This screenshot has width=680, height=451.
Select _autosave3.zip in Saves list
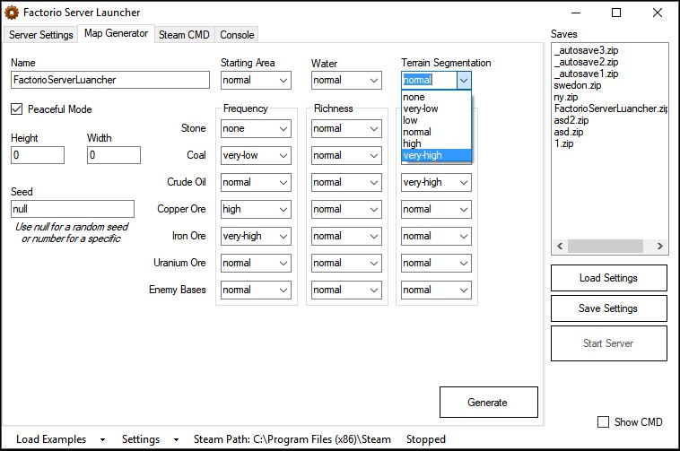coord(587,50)
